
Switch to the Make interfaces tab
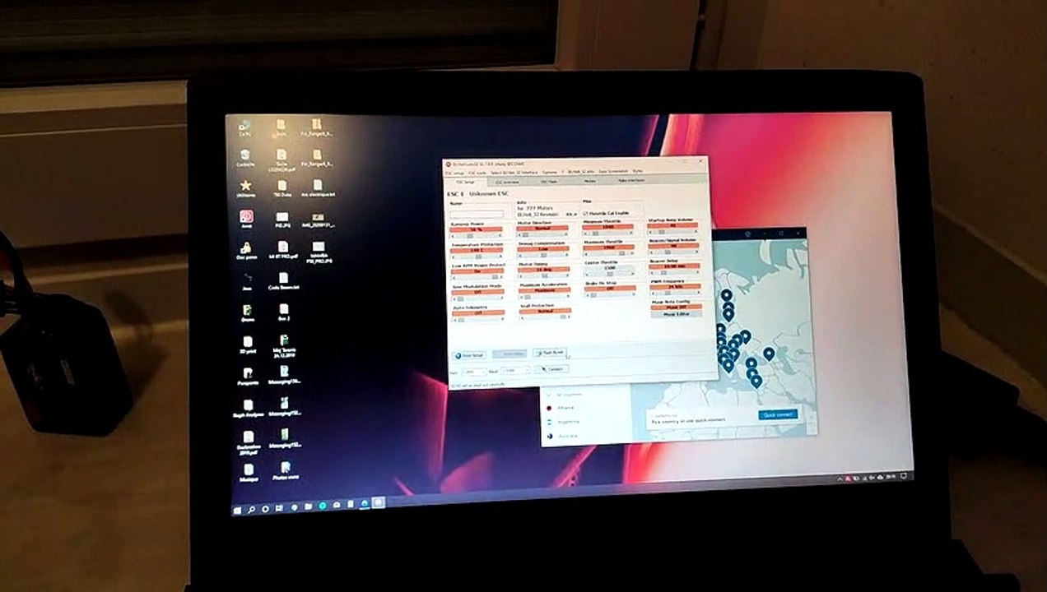pos(631,181)
